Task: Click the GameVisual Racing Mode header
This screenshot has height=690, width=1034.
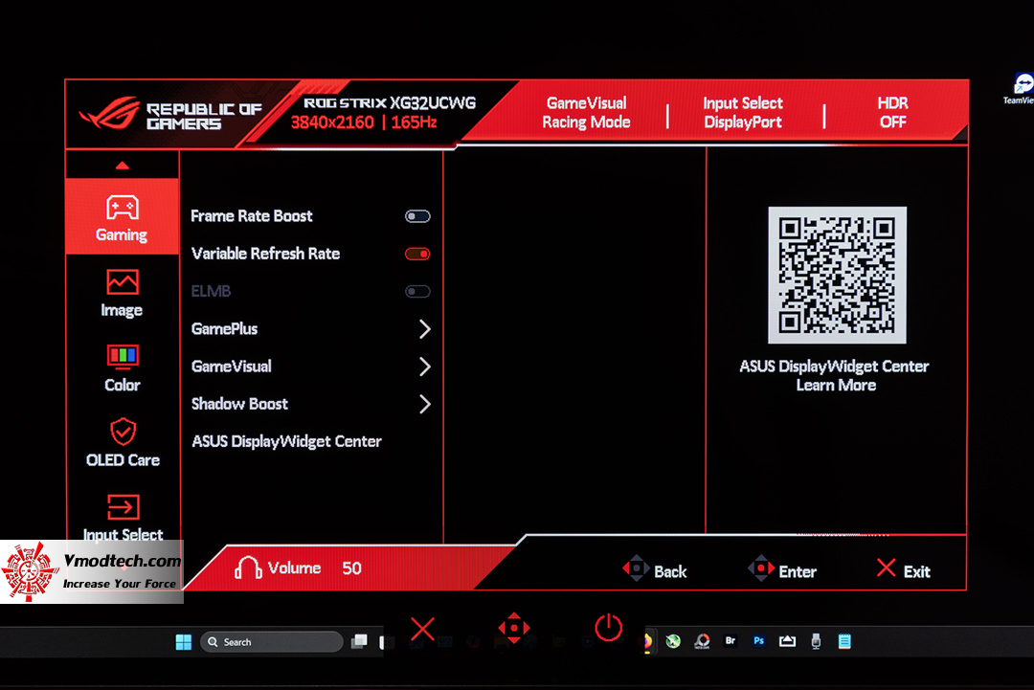Action: 586,113
